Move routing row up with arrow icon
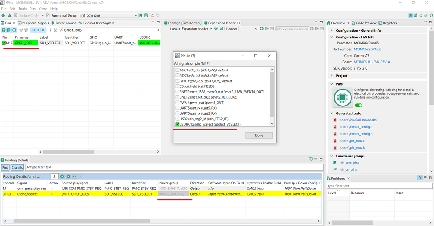The image size is (434, 226). pos(74,176)
